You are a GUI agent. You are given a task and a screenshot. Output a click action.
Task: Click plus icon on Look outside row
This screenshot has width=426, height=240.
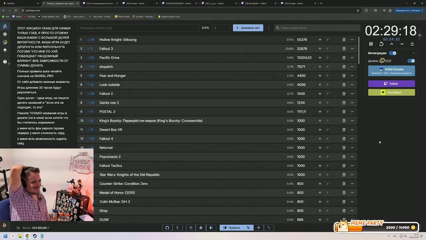click(320, 85)
